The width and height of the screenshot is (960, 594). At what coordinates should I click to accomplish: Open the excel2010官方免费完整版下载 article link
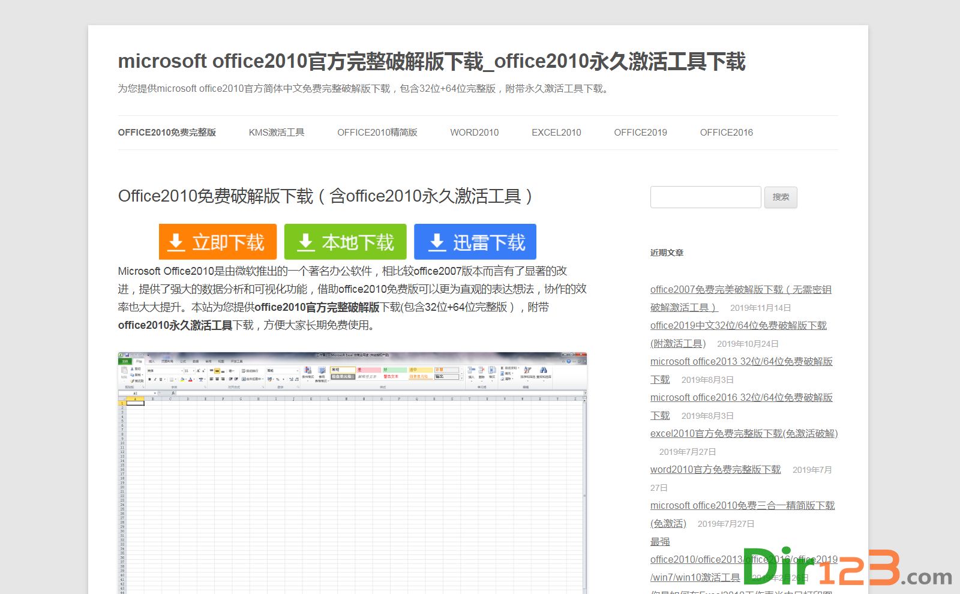pyautogui.click(x=744, y=434)
